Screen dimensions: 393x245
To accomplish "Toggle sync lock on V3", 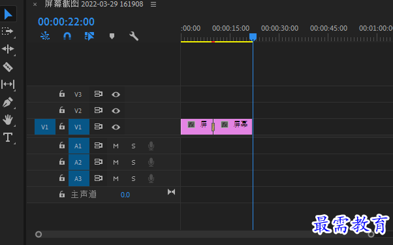I will click(x=98, y=94).
